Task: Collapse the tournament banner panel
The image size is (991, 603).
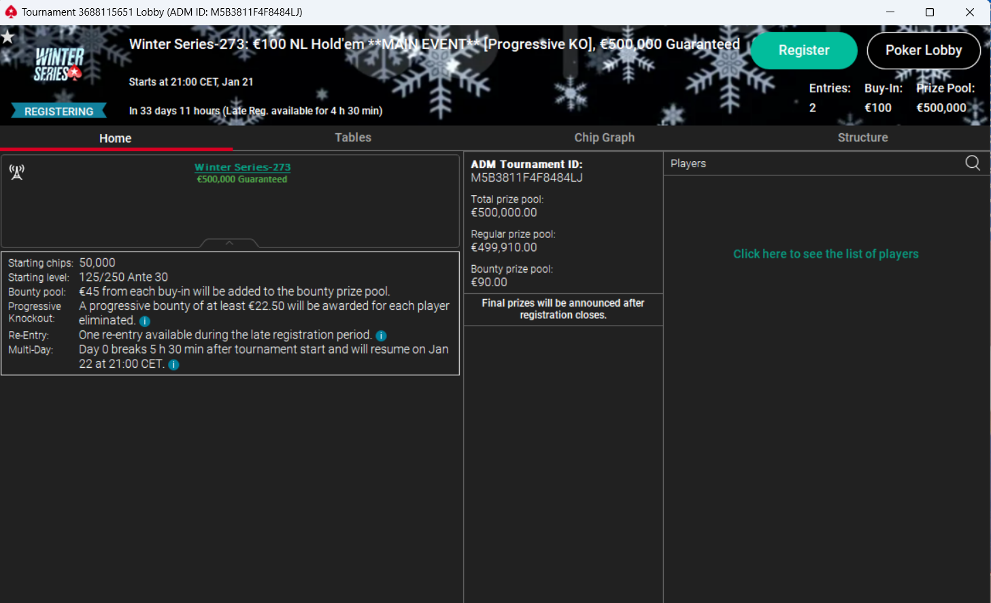Action: pyautogui.click(x=229, y=243)
